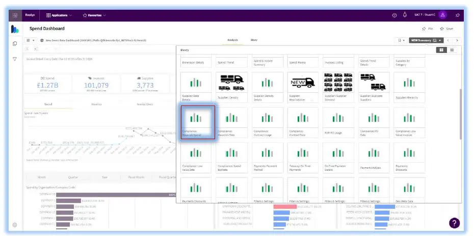Open Supplier Duplicate Suppliers sheet thumbnail
Image resolution: width=474 pixels, height=236 pixels.
[x=374, y=83]
